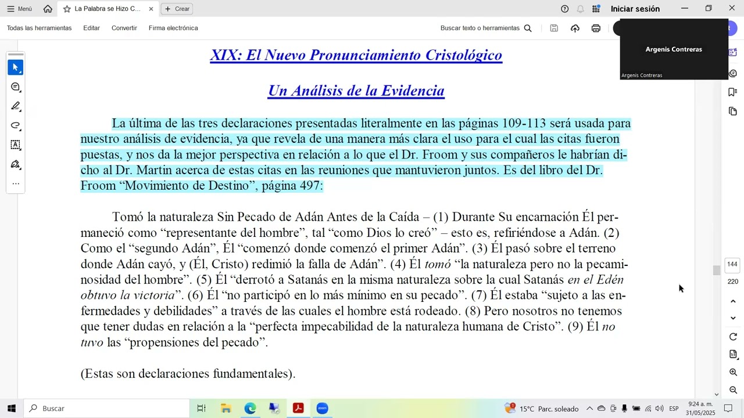Show hidden tray icons chevron
Screen dimensions: 744x418
click(589, 409)
